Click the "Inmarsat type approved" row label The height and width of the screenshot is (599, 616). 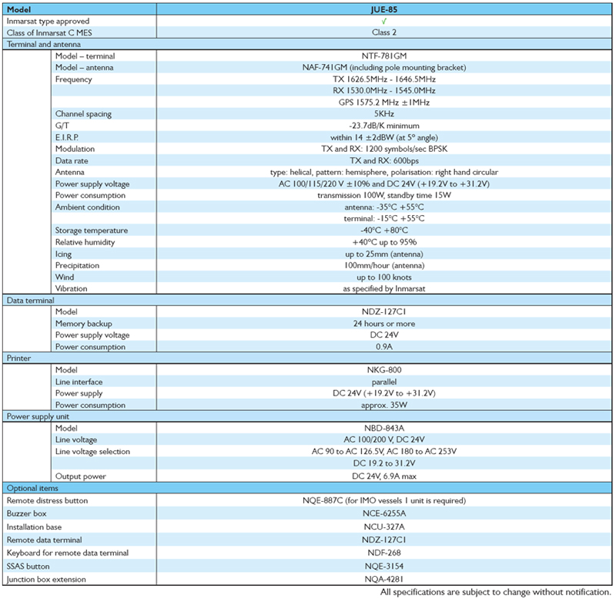[x=48, y=22]
